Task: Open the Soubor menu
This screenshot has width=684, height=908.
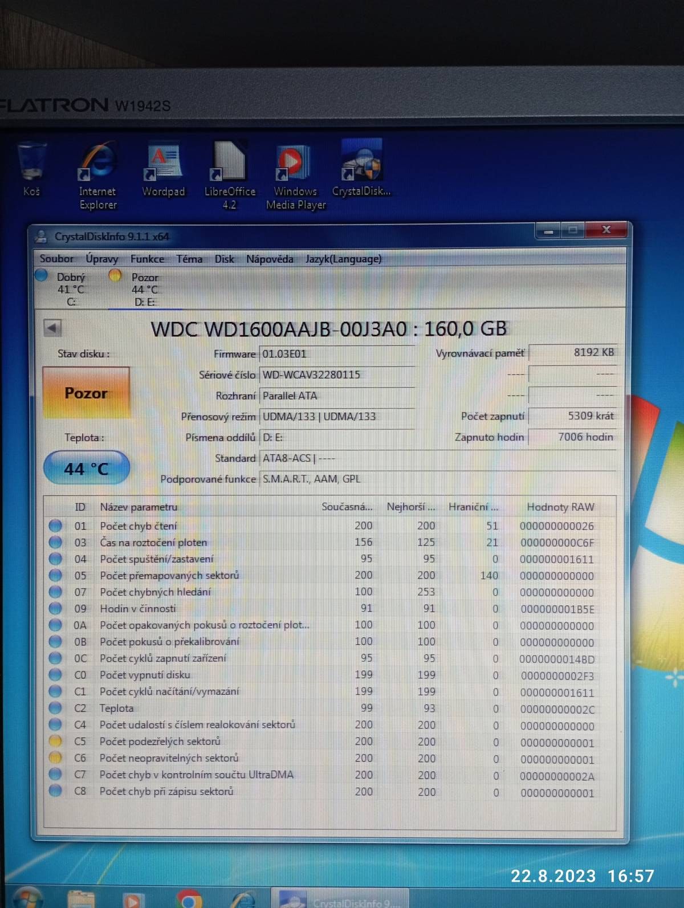Action: 56,259
